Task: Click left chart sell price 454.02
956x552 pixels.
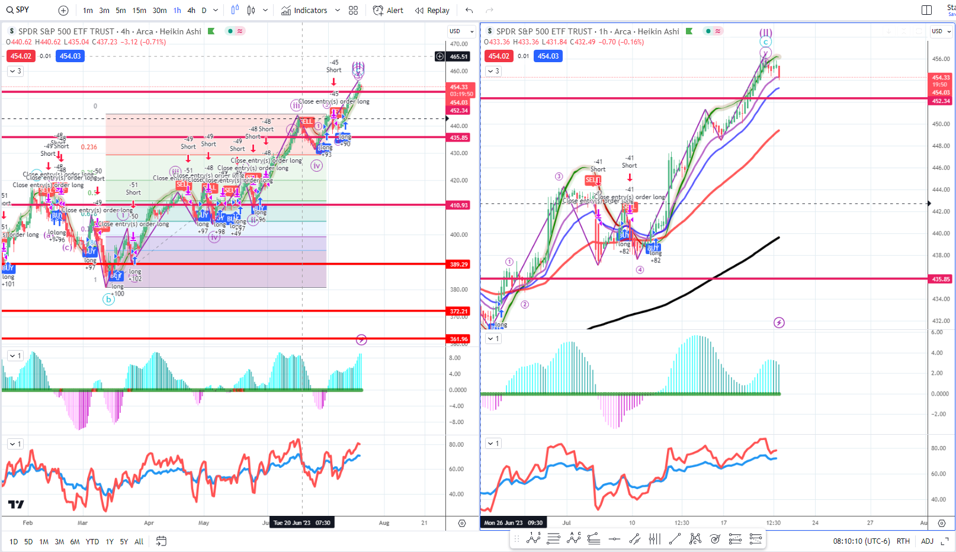Action: point(21,56)
